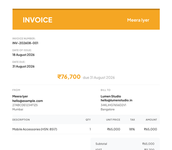
Task: Click the DESCRIPTION column header
Action: pos(21,120)
